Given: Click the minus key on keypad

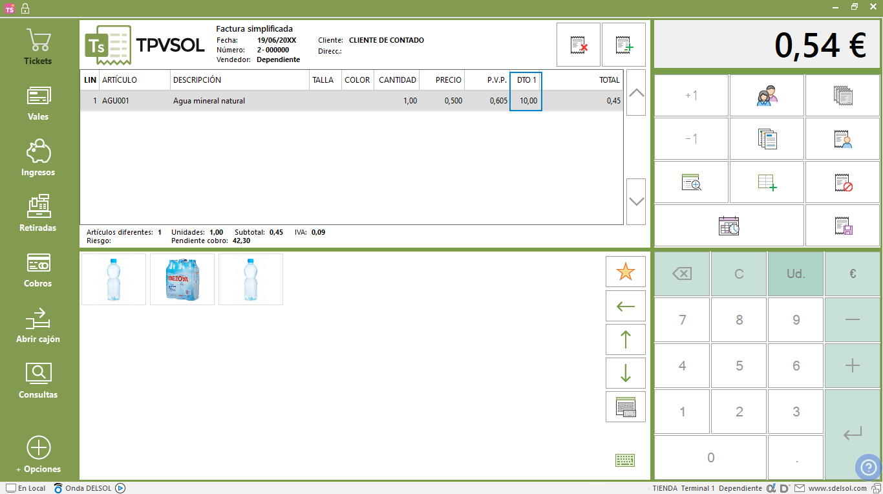Looking at the screenshot, I should point(853,319).
